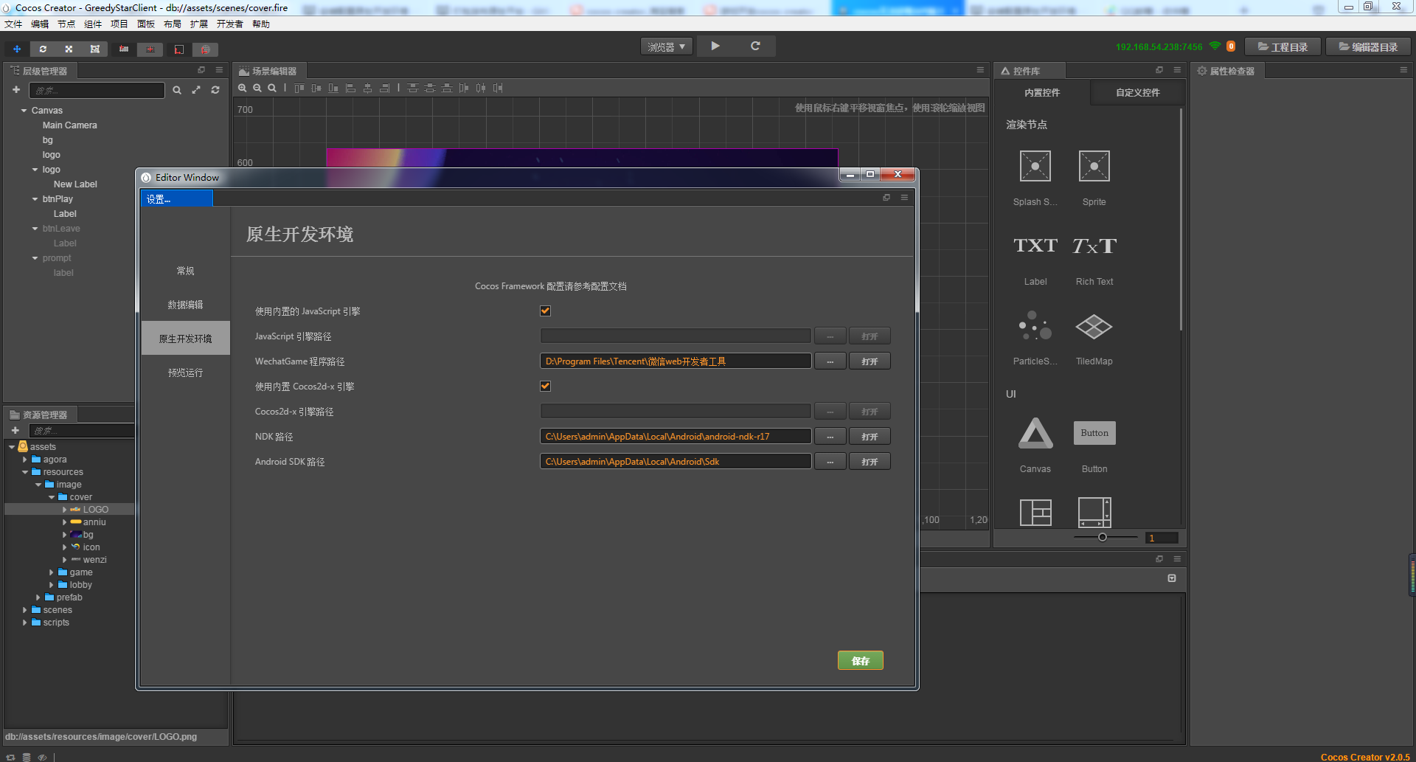1416x762 pixels.
Task: Select the scale transform tool
Action: (x=69, y=49)
